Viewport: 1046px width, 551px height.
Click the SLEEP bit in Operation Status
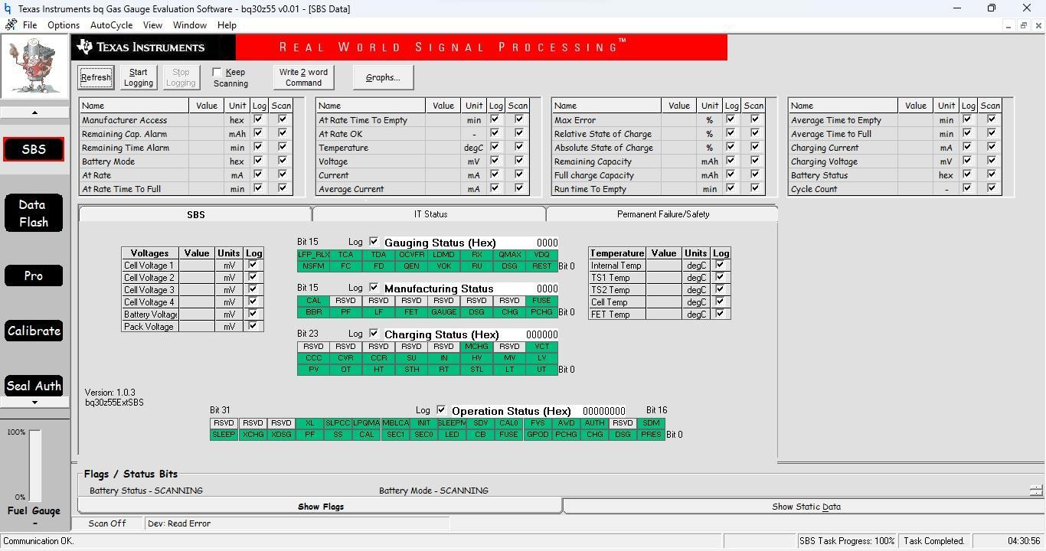[224, 435]
